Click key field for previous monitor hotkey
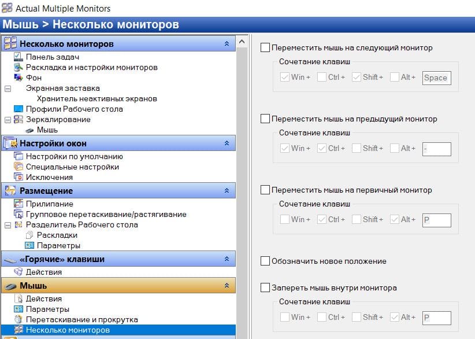 [x=436, y=149]
